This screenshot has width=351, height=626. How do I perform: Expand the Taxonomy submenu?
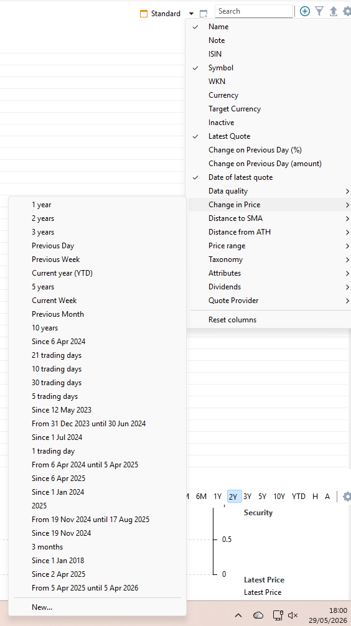point(269,259)
